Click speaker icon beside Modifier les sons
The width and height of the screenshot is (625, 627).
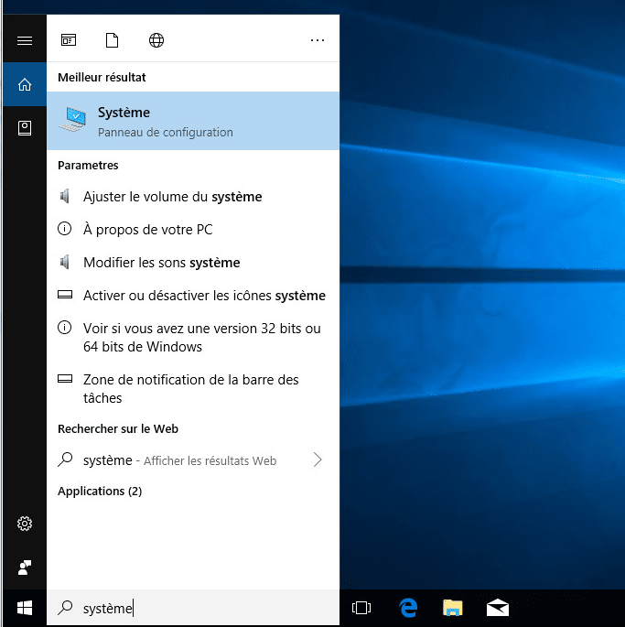[x=65, y=263]
